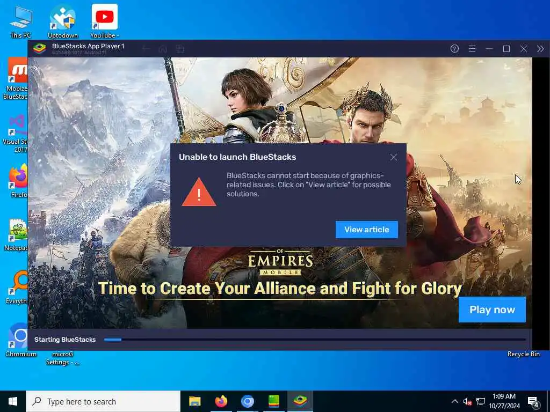Click the muted speaker volume tray icon
Screen dimensions: 550x412
(467, 401)
